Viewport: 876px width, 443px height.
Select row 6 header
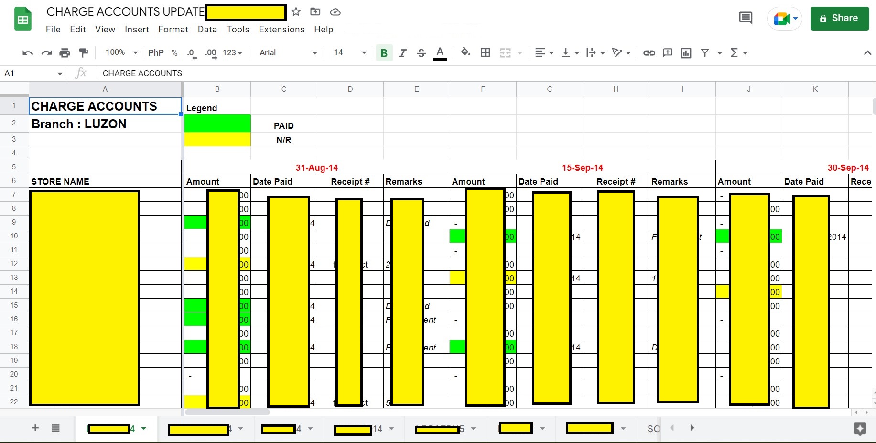pyautogui.click(x=14, y=181)
